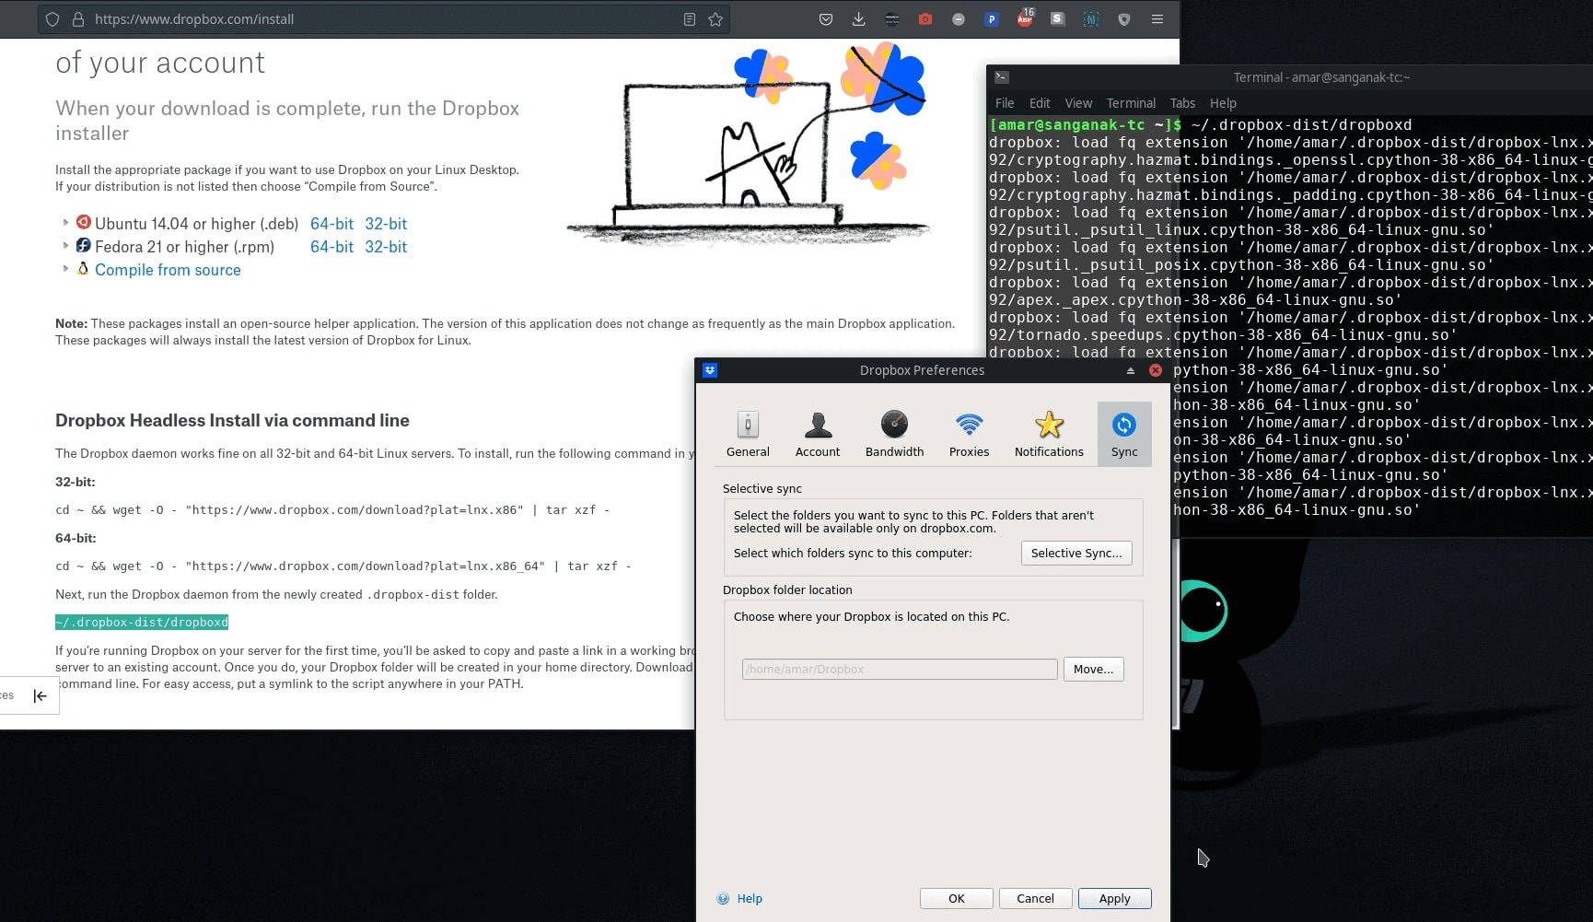Open Notifications section in Dropbox Preferences

(1049, 434)
